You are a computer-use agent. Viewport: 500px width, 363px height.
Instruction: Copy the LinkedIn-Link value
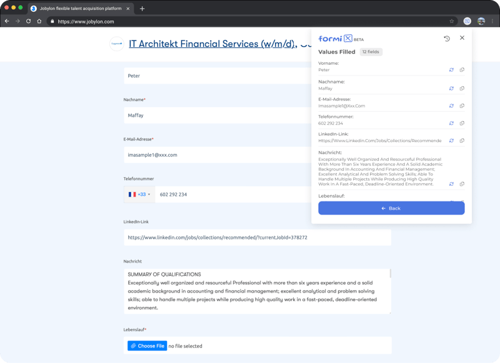pos(462,140)
